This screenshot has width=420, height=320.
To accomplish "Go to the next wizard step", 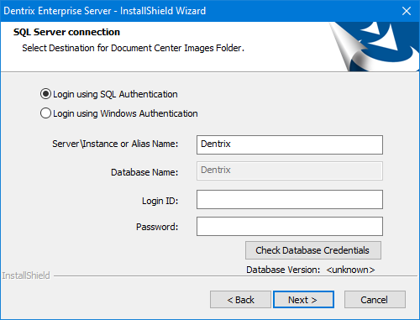I will click(303, 300).
